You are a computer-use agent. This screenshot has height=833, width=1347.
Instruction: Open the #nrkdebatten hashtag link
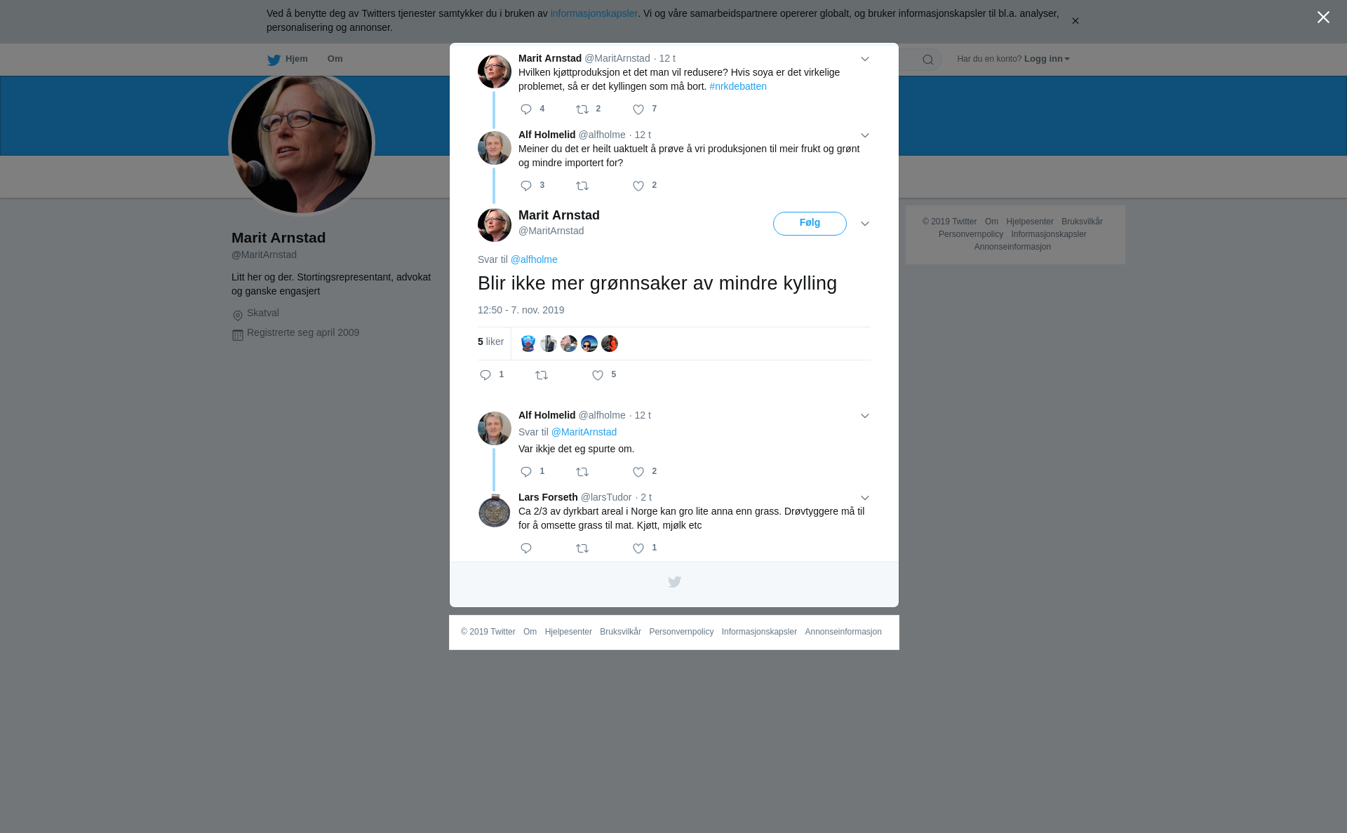pyautogui.click(x=738, y=86)
